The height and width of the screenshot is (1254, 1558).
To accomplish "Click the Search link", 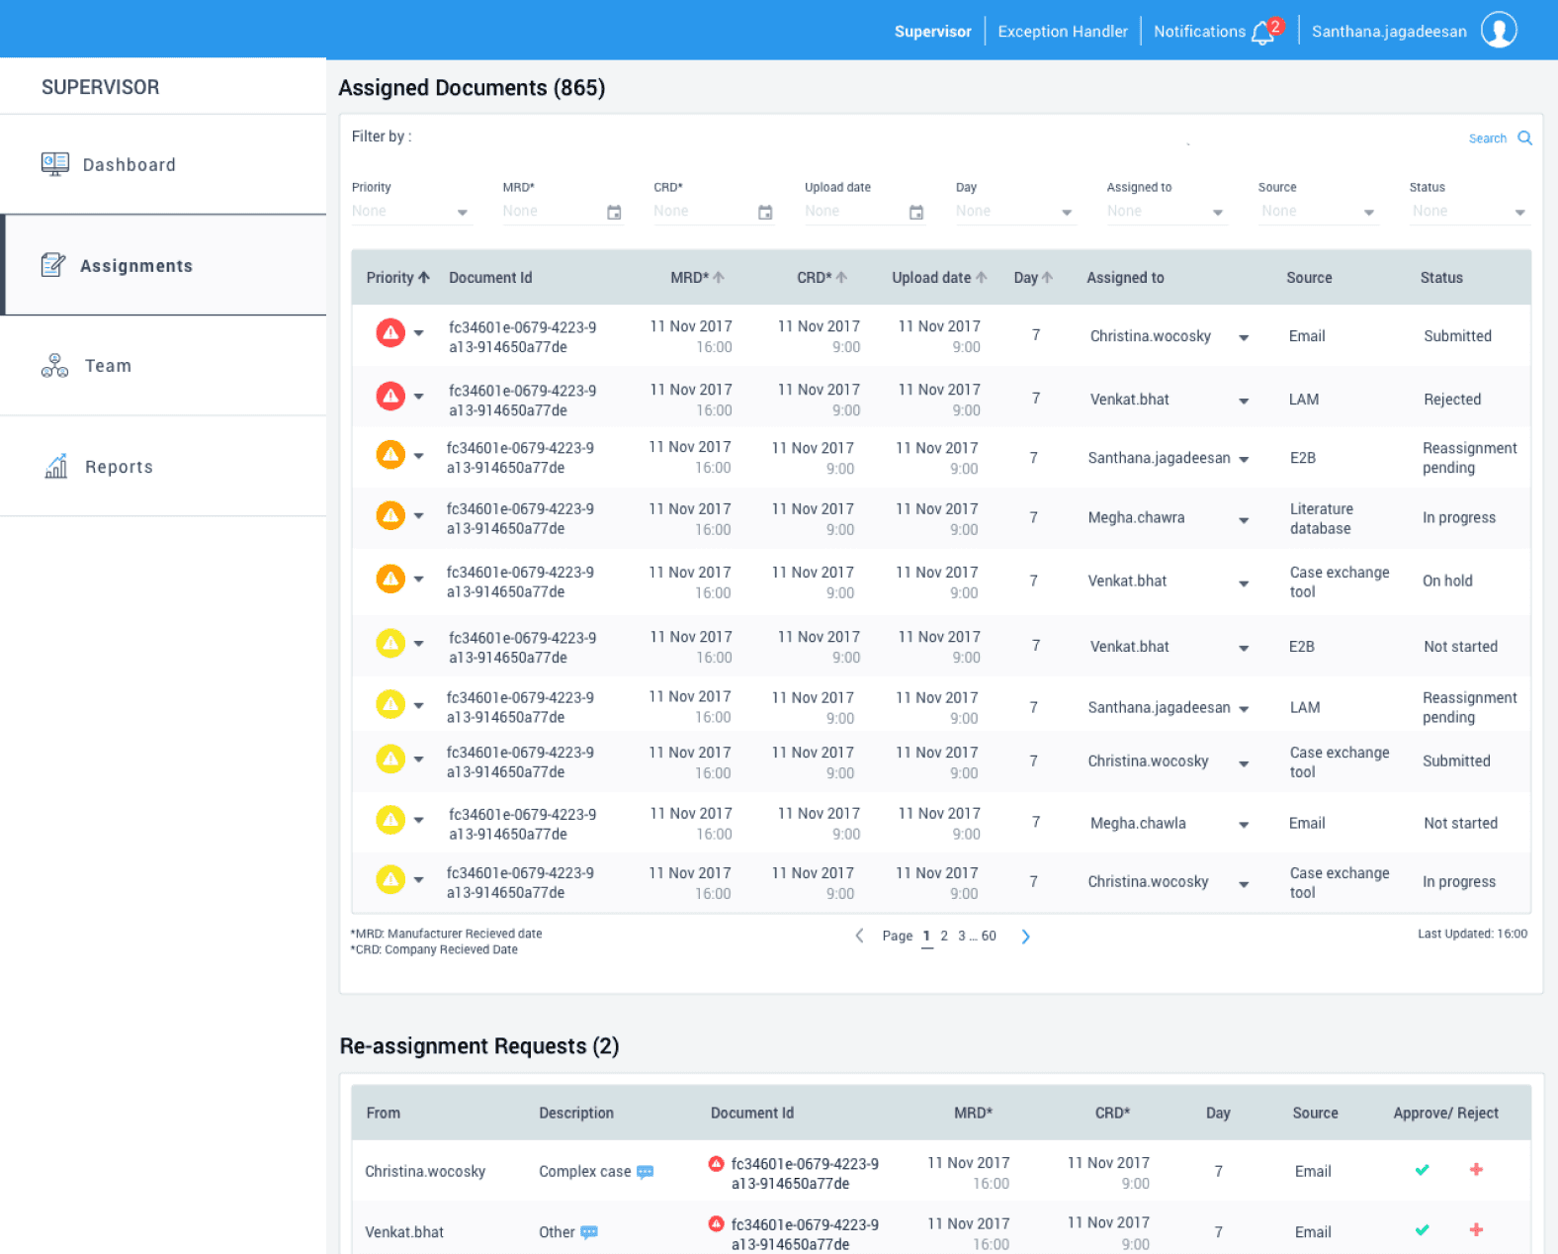I will (x=1487, y=138).
